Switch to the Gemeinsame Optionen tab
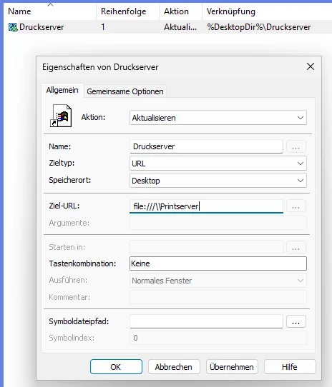The width and height of the screenshot is (332, 387). [x=125, y=91]
